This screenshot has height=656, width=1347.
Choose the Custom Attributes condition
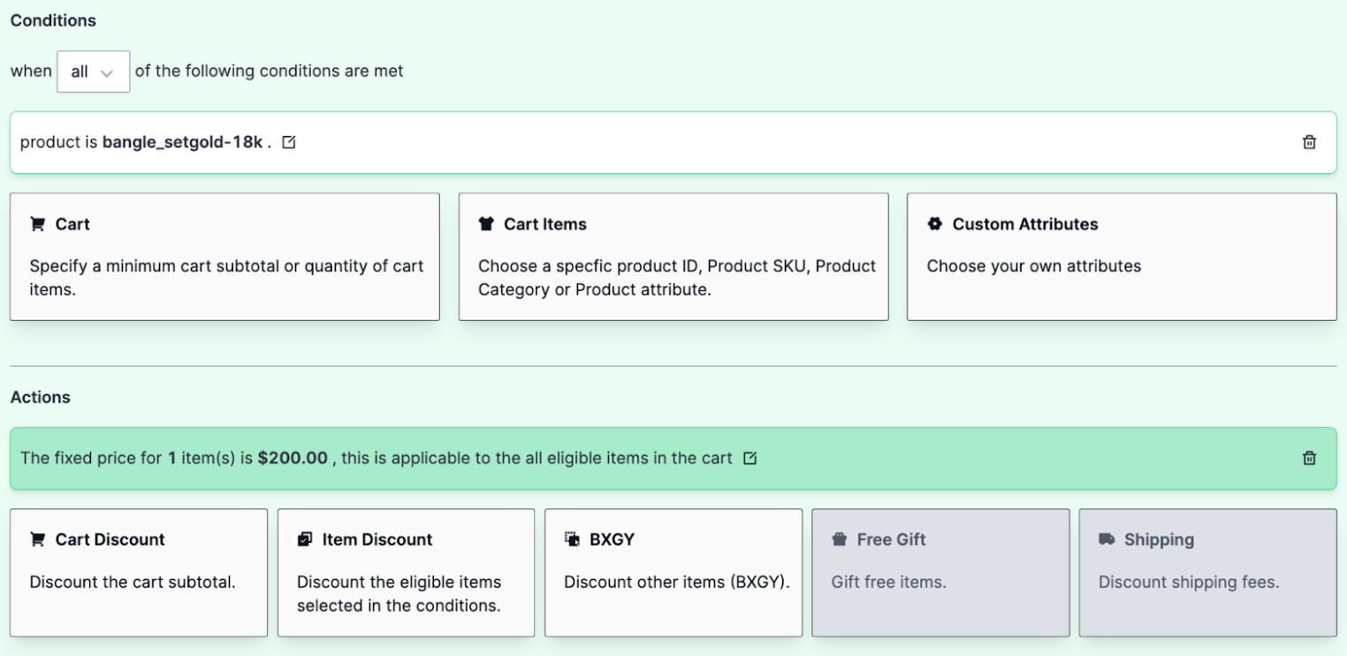[x=1122, y=256]
